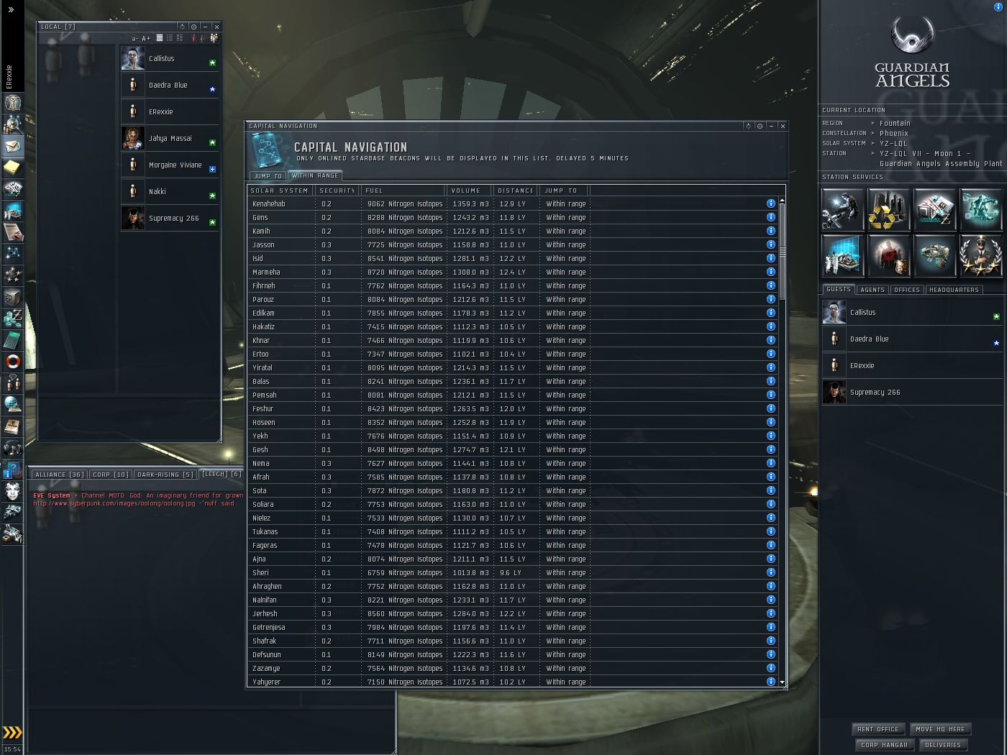Increase Local chat font size (A+)
Viewport: 1007px width, 755px height.
(146, 39)
